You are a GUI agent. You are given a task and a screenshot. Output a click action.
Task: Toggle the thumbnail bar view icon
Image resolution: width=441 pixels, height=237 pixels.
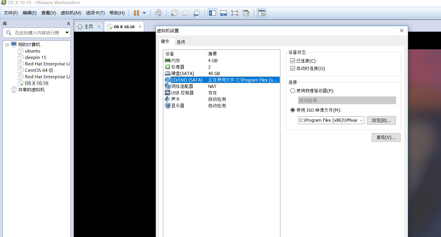tap(223, 13)
